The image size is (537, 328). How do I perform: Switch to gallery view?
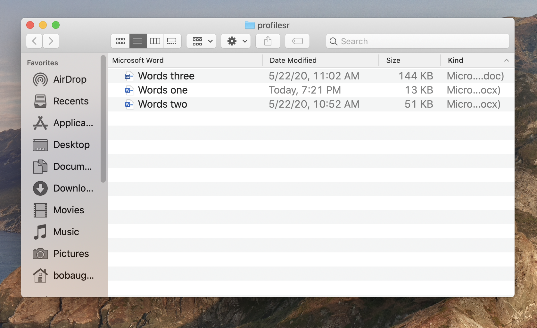pyautogui.click(x=172, y=41)
